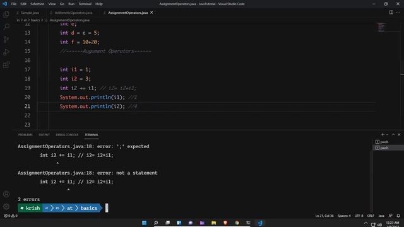Open the Accounts menu icon
Viewport: 404px width, 227px height.
(x=6, y=194)
